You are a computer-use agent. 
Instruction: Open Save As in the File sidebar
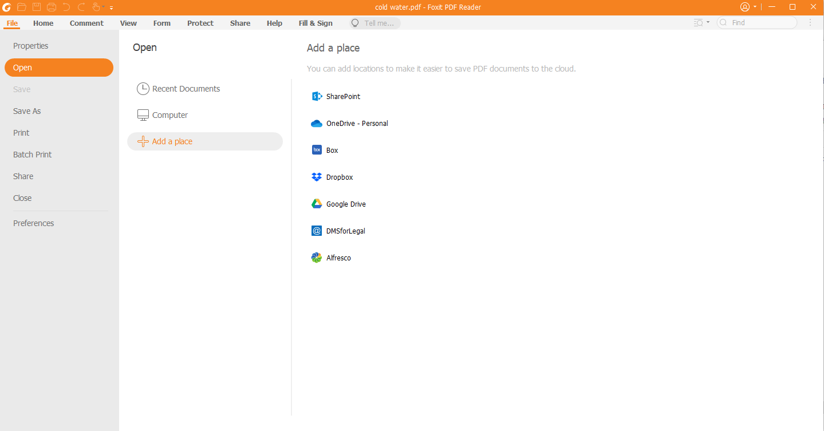tap(27, 111)
